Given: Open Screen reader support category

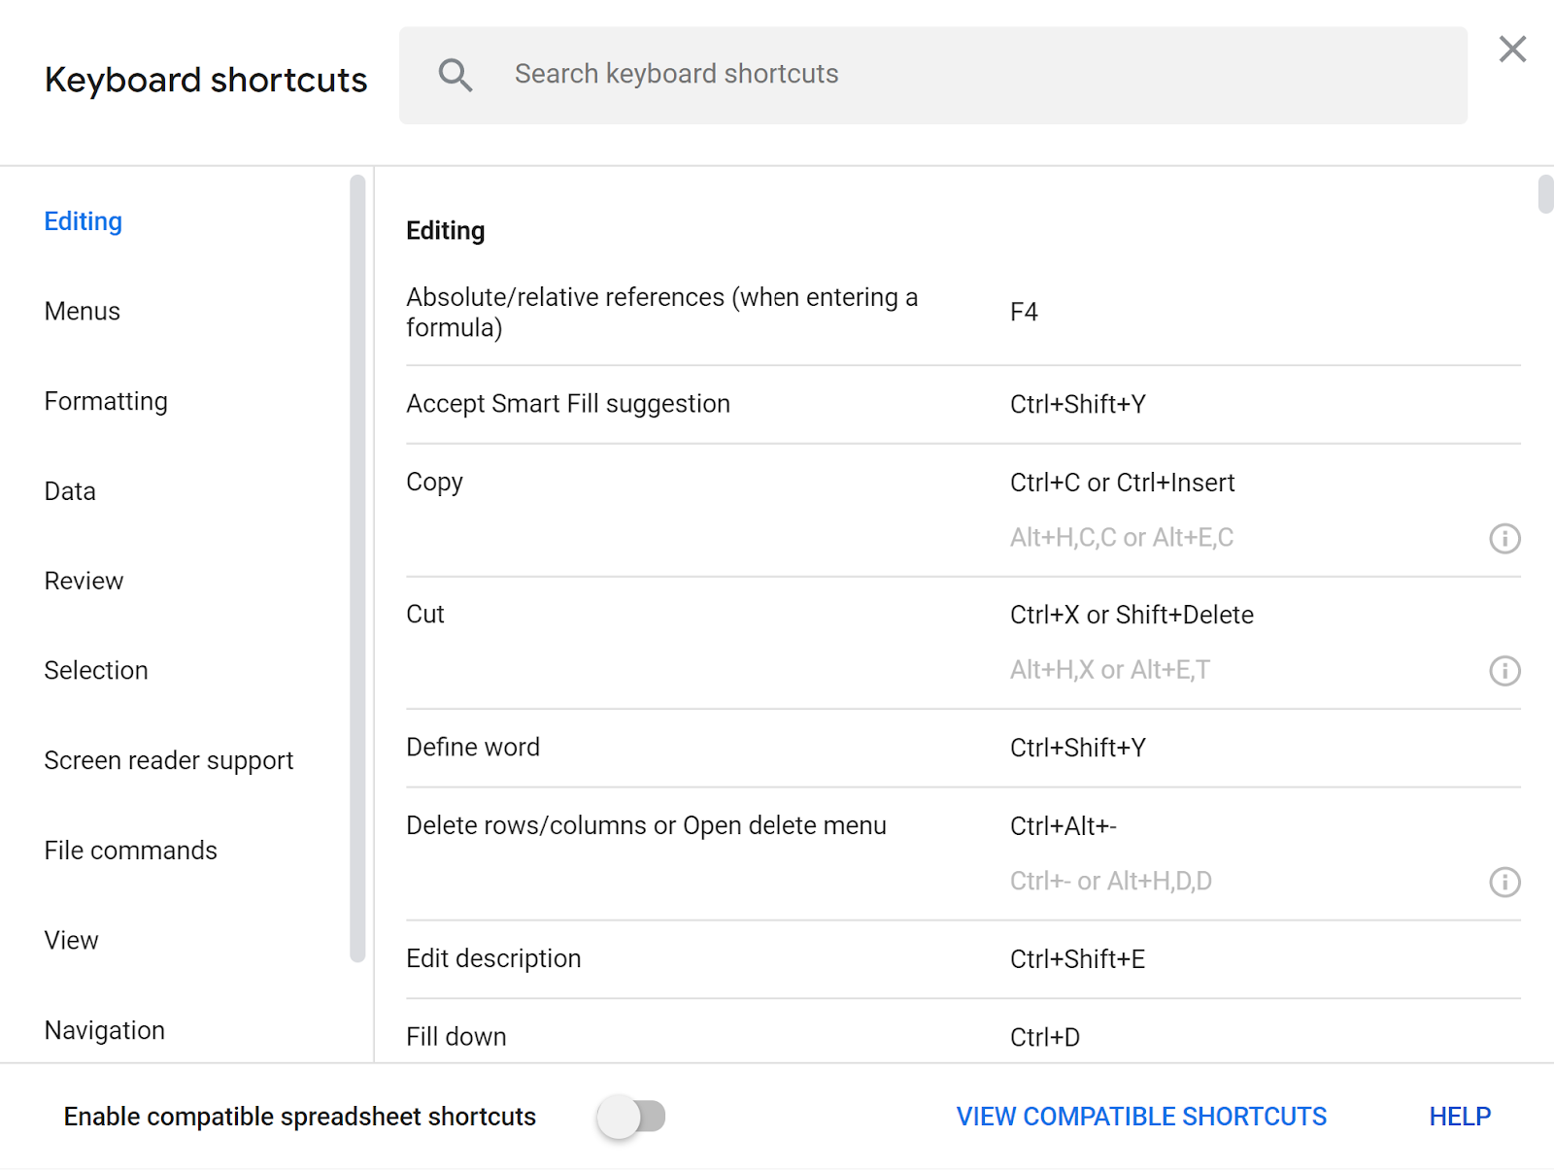Looking at the screenshot, I should [169, 760].
